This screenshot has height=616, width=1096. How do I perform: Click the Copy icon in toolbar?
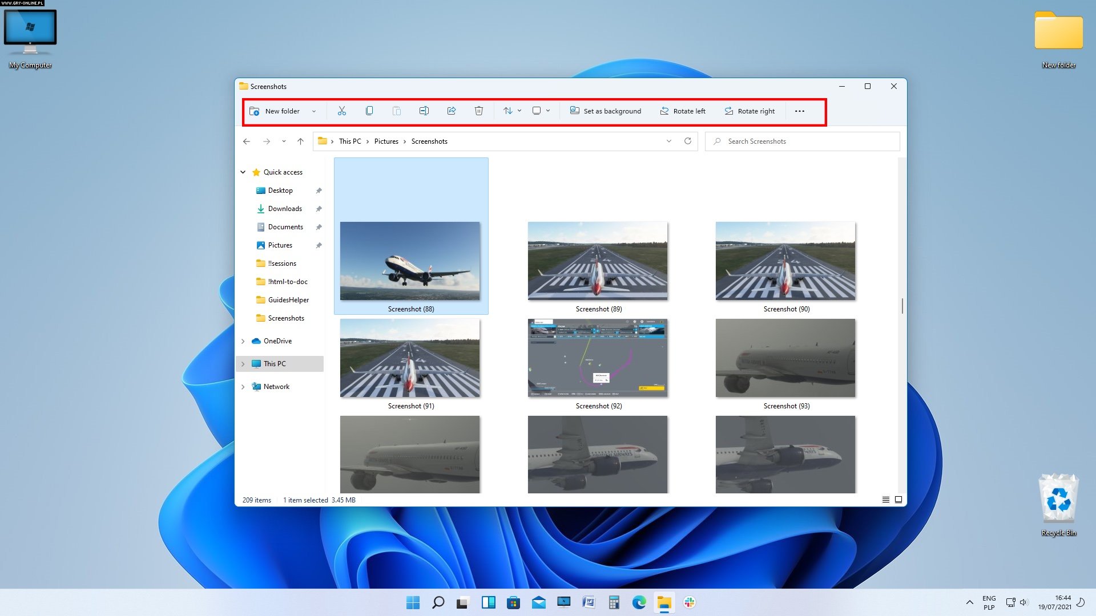coord(369,111)
